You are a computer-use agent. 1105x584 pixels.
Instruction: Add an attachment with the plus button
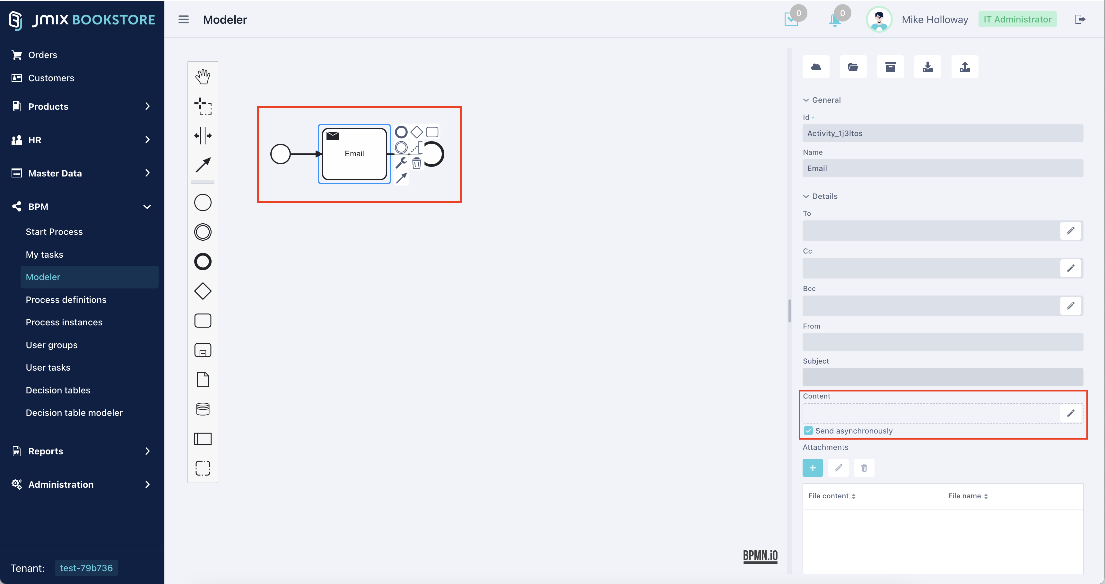(813, 468)
